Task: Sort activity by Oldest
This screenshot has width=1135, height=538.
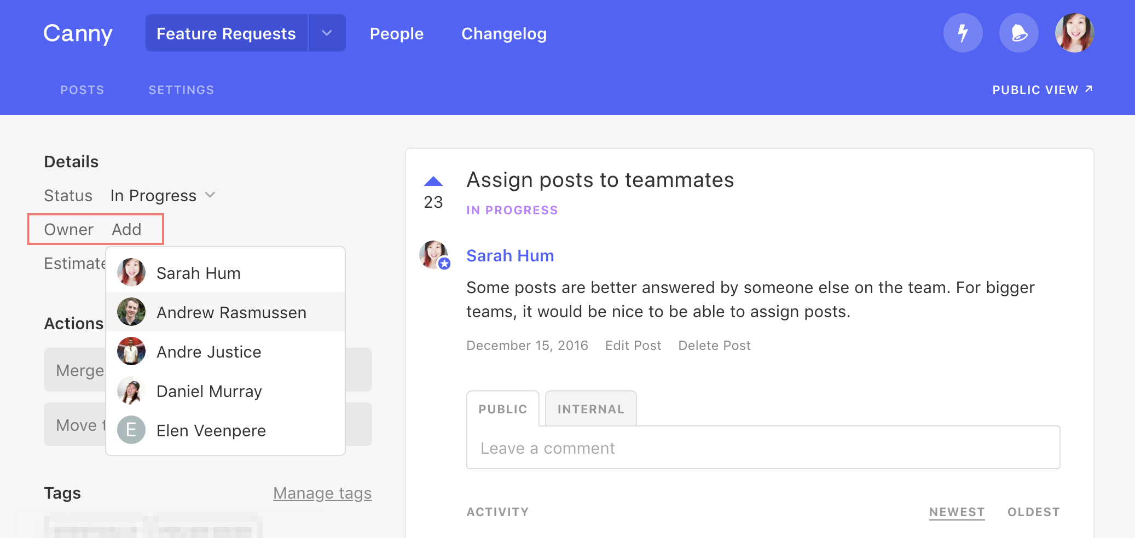Action: pos(1034,512)
